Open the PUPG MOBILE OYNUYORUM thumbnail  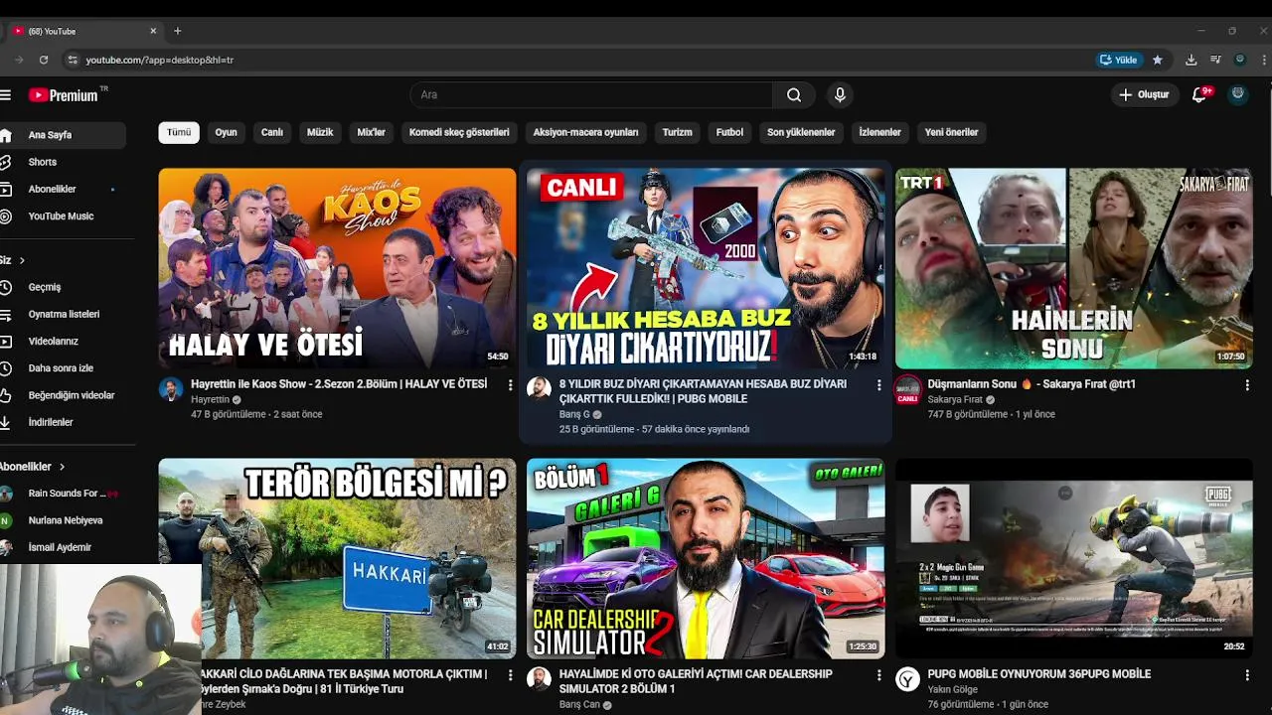(1073, 558)
